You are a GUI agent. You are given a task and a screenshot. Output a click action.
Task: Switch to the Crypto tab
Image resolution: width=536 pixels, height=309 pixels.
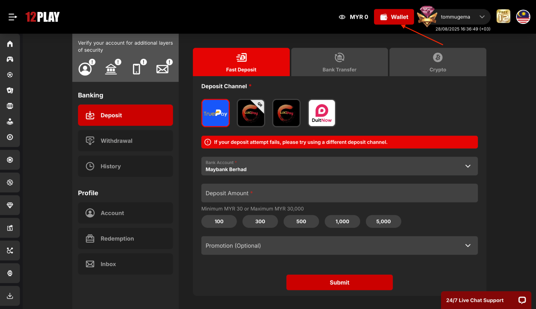[x=437, y=62]
